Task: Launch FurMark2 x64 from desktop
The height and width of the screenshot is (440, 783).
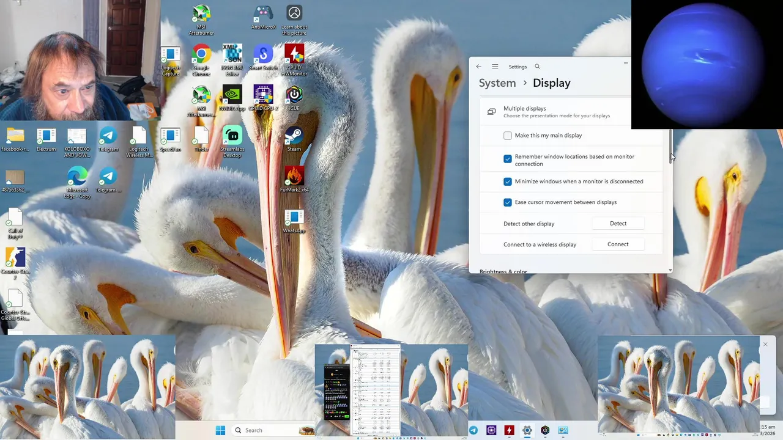Action: tap(294, 180)
